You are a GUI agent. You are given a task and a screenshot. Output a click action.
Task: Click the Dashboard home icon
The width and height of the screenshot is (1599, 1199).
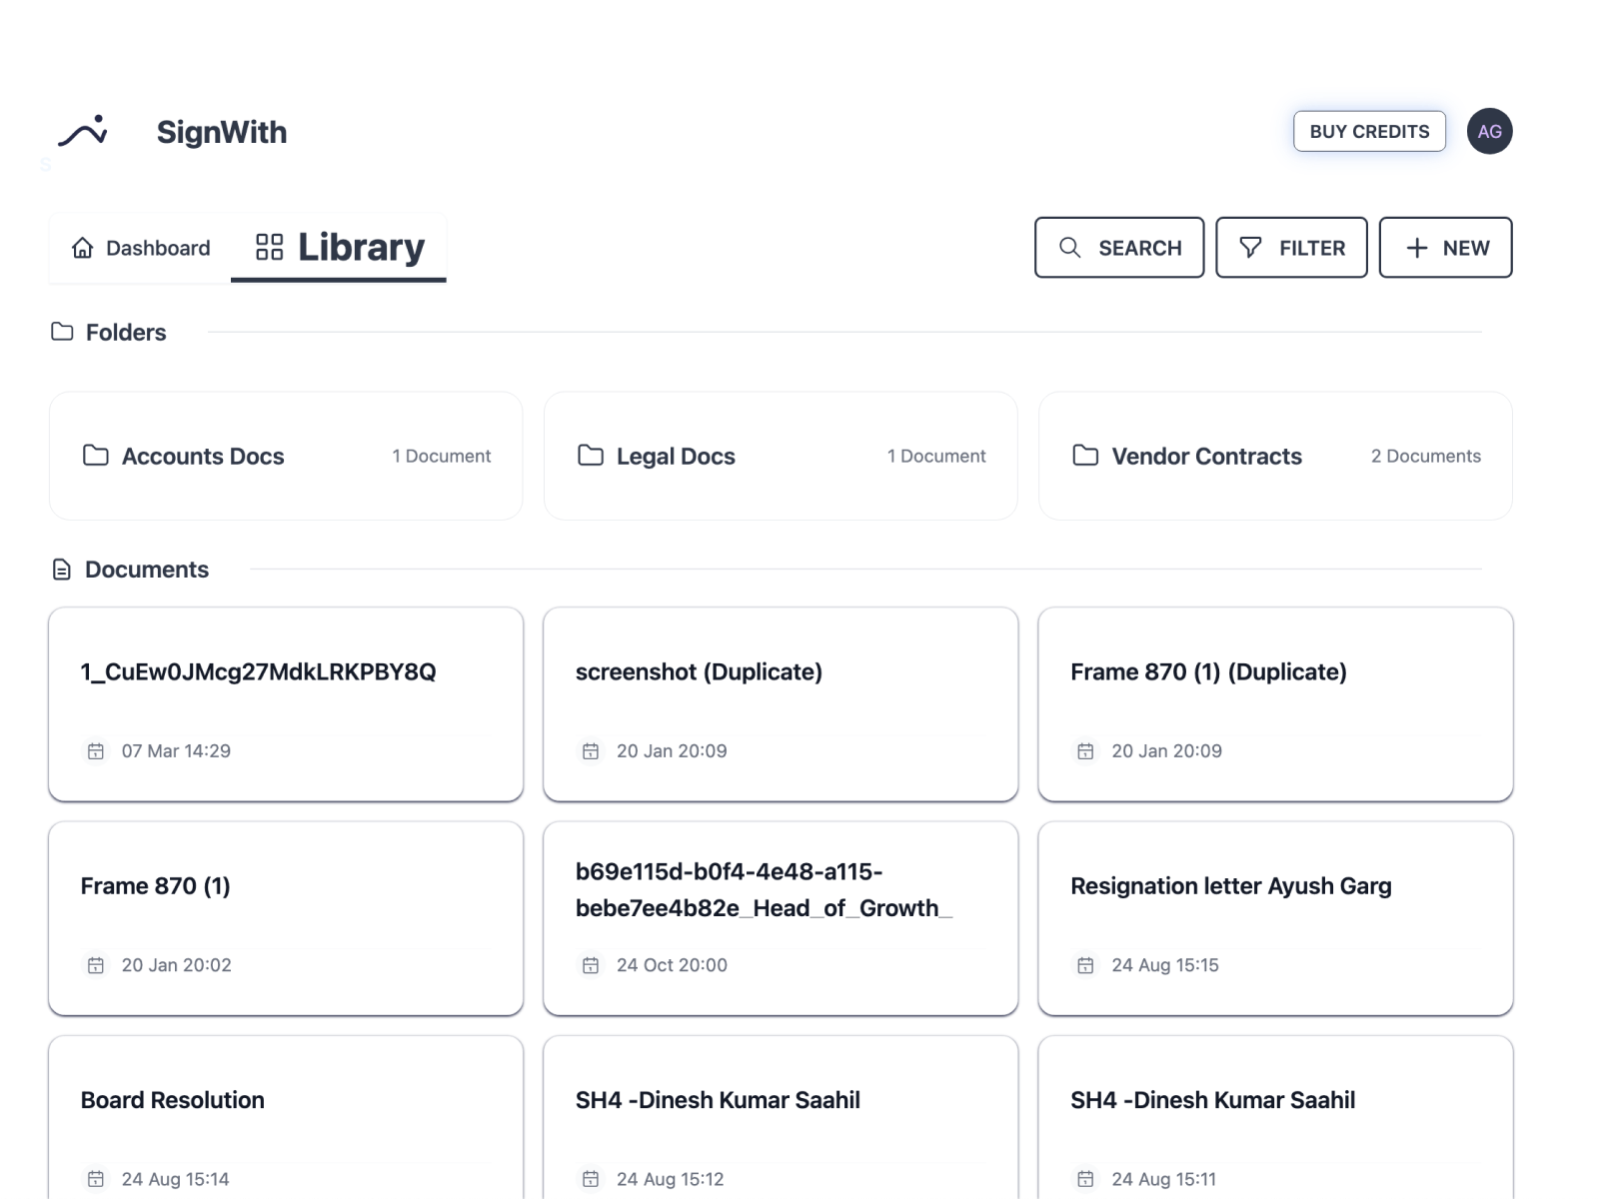pyautogui.click(x=83, y=248)
